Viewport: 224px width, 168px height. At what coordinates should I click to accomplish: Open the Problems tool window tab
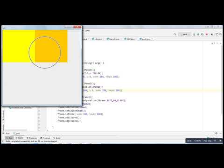(x=32, y=138)
